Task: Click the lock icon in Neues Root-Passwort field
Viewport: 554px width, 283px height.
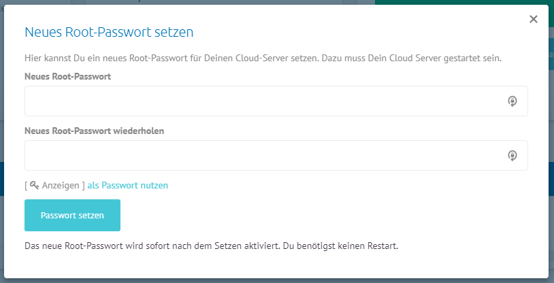Action: [512, 101]
